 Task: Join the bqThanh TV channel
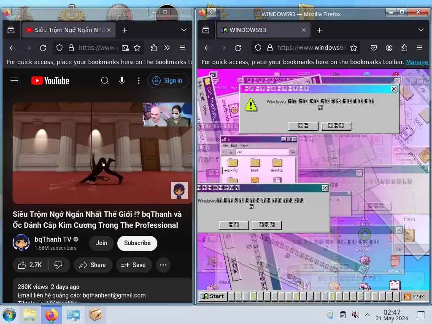coord(101,243)
